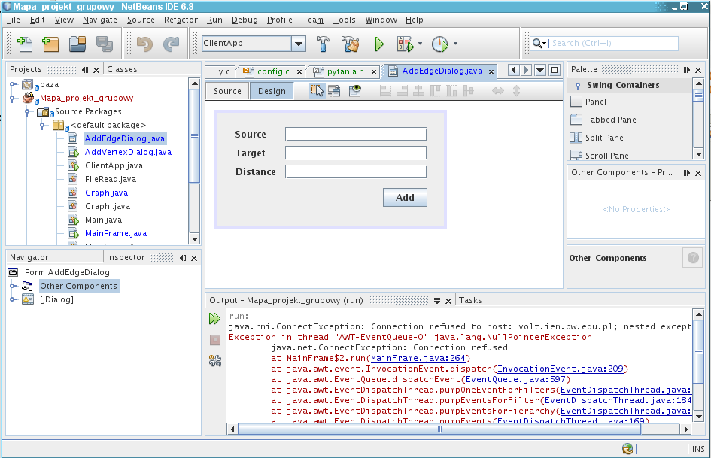Click the Output settings wrench icon
Image resolution: width=711 pixels, height=458 pixels.
215,360
